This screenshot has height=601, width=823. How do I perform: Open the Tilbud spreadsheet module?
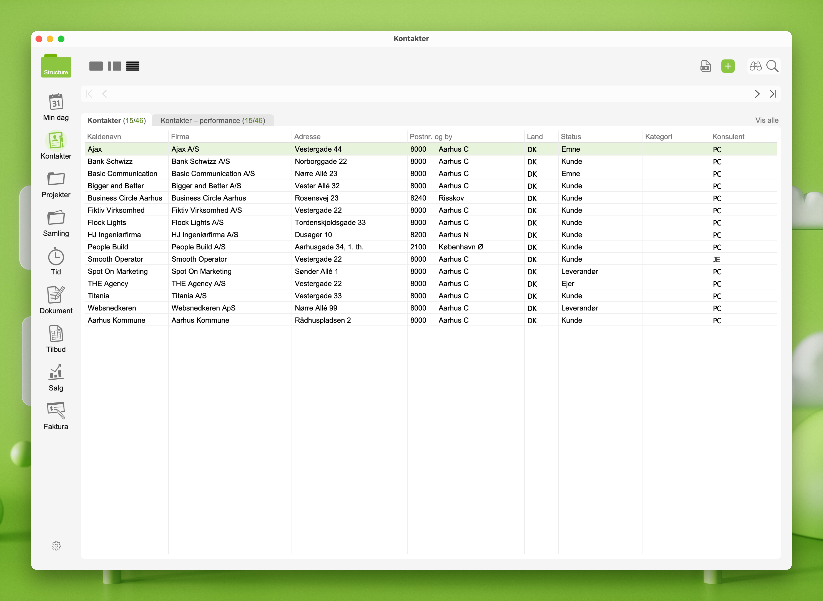(x=56, y=339)
